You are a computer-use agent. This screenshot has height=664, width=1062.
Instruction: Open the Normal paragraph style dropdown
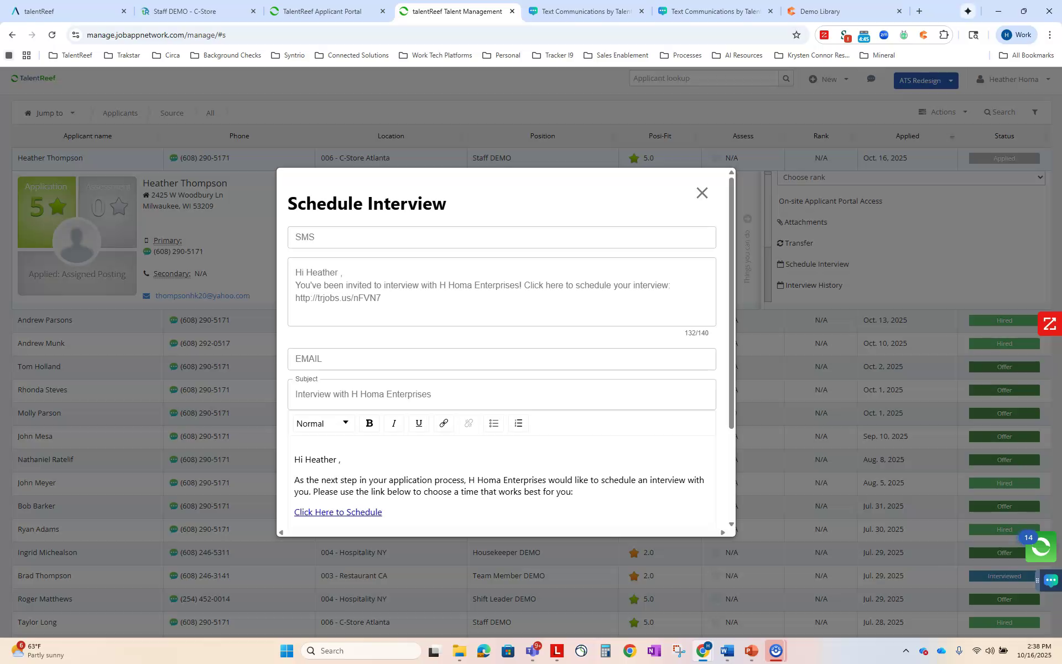point(322,423)
